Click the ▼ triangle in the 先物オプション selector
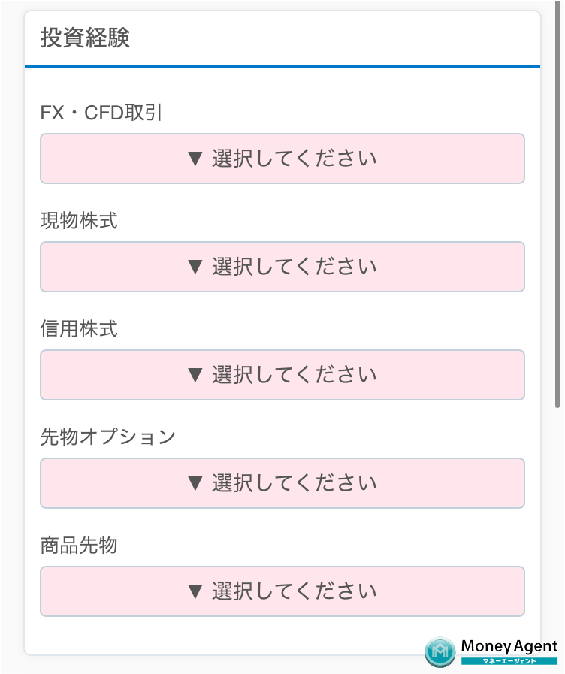Image resolution: width=565 pixels, height=674 pixels. pos(195,483)
